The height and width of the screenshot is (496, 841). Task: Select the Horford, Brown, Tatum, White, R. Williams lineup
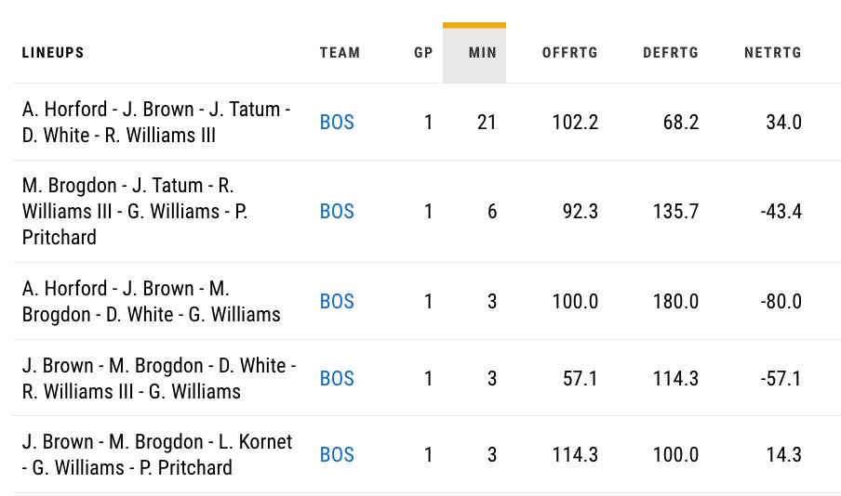pos(155,123)
